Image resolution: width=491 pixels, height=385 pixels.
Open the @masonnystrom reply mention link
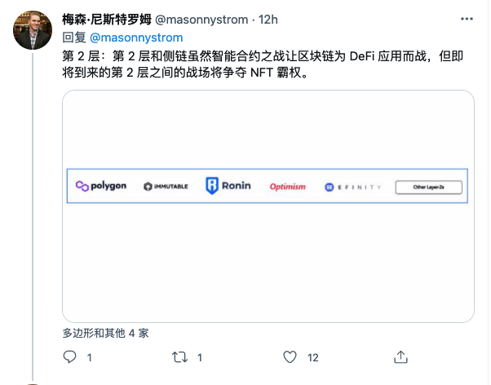136,38
